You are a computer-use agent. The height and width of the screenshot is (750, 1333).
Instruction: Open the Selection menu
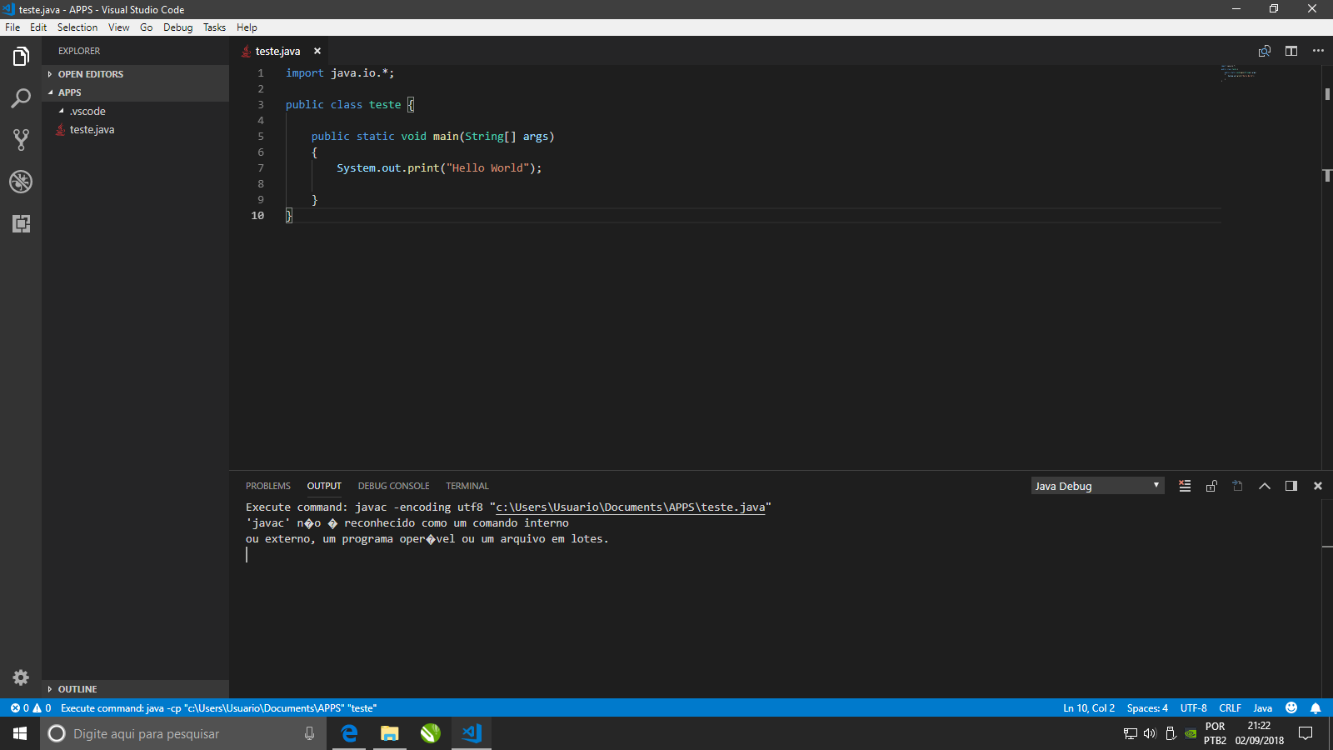(77, 27)
